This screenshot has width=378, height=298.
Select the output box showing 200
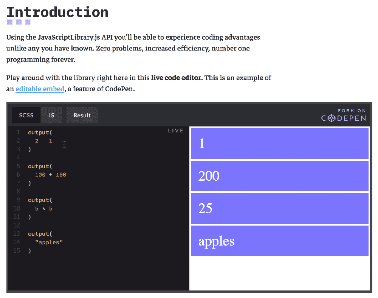[280, 176]
